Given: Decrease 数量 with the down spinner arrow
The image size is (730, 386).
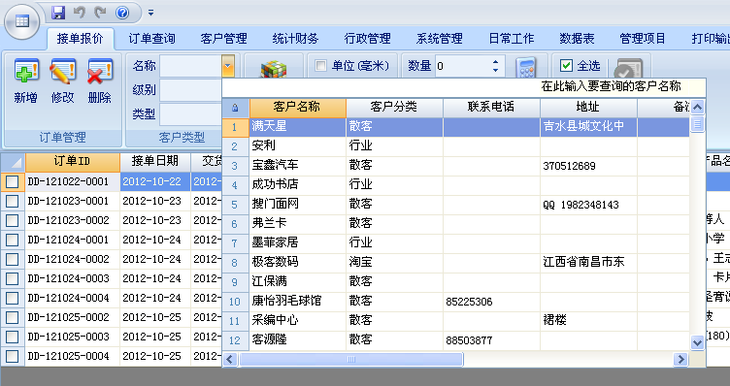Looking at the screenshot, I should (x=495, y=70).
